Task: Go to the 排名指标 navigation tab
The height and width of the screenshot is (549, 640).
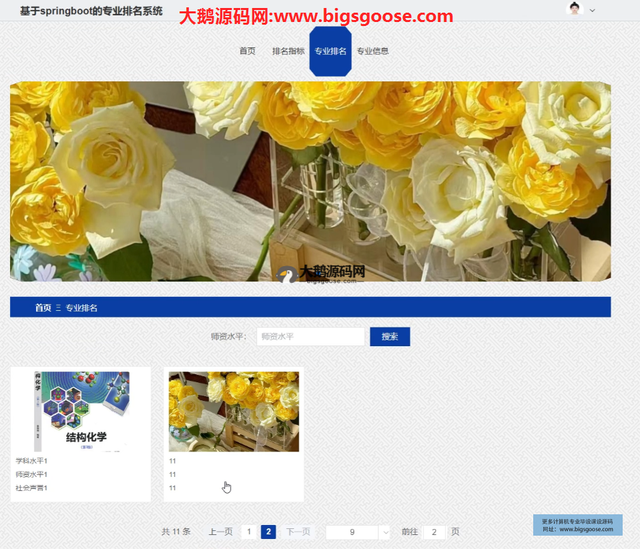Action: click(x=288, y=51)
